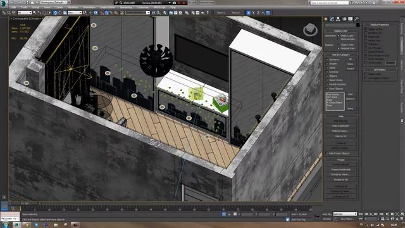This screenshot has width=405, height=228.
Task: Open the Modify command panel tab
Action: (332, 19)
